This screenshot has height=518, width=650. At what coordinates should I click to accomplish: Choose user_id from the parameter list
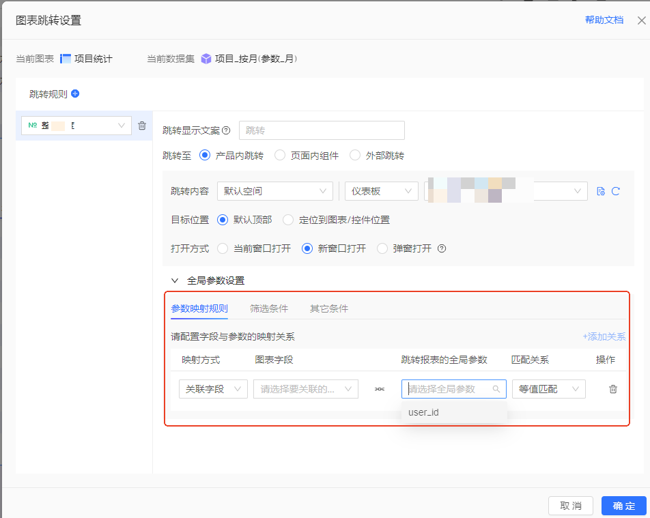click(x=423, y=412)
